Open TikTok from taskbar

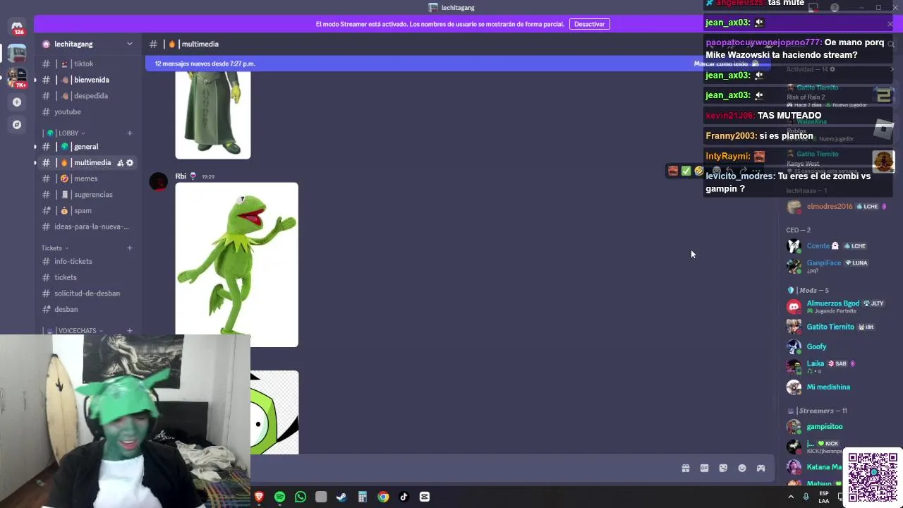[404, 497]
